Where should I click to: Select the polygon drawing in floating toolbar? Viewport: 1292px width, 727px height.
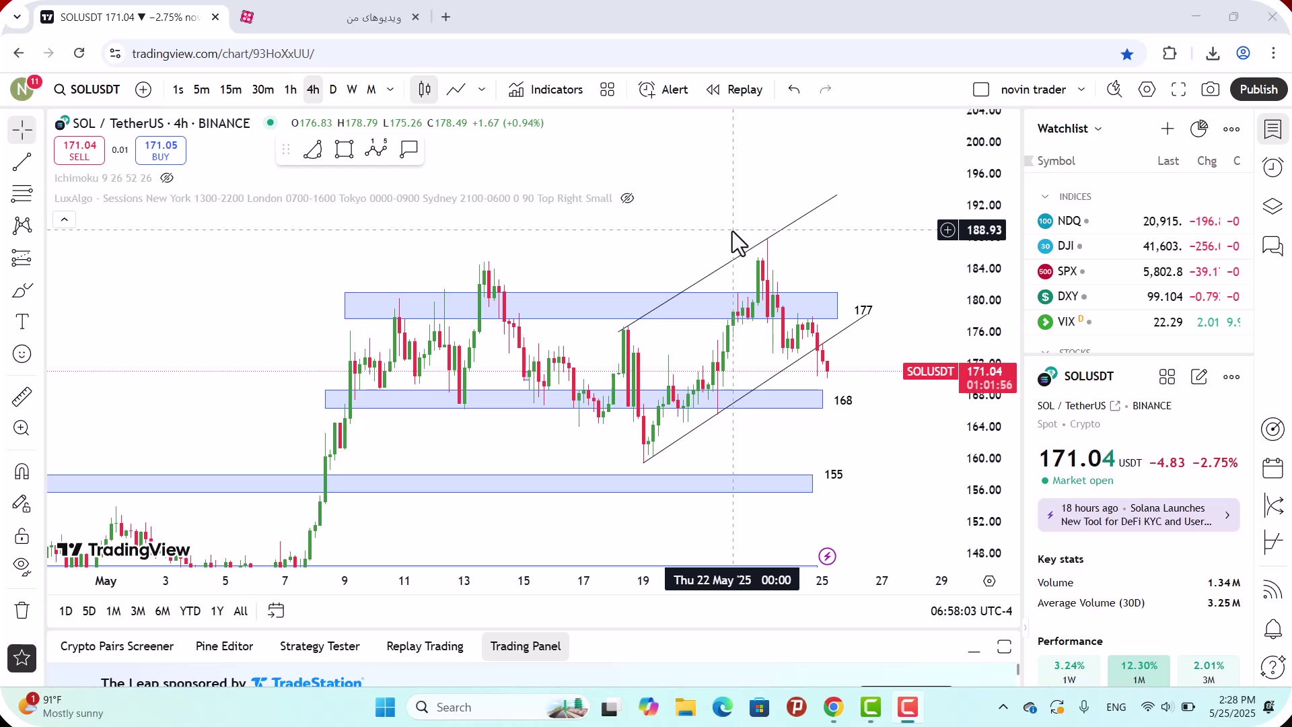(x=313, y=149)
